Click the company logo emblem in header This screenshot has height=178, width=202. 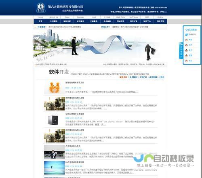pyautogui.click(x=41, y=8)
